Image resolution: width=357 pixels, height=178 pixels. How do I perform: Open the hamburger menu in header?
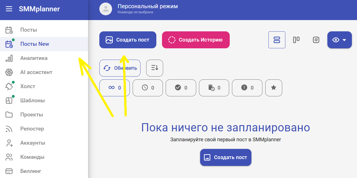click(x=9, y=9)
